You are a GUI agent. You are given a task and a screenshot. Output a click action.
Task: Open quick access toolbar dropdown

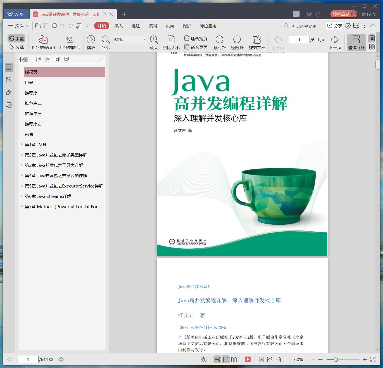pyautogui.click(x=87, y=26)
